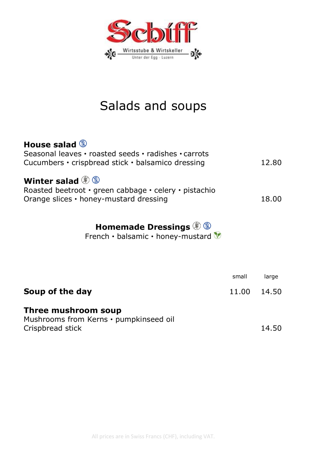Select the Winter salad heading
Screen dimensions: 330x467
(x=51, y=181)
